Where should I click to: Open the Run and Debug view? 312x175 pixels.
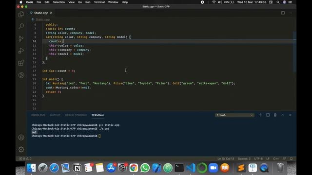(x=21, y=51)
